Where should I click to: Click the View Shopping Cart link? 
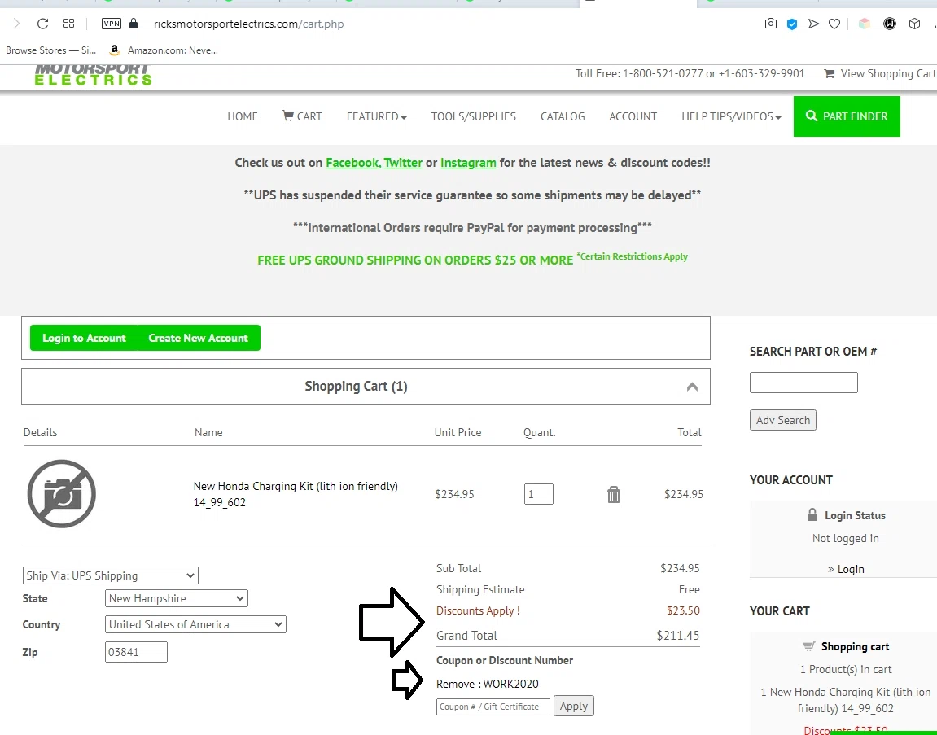pos(880,73)
